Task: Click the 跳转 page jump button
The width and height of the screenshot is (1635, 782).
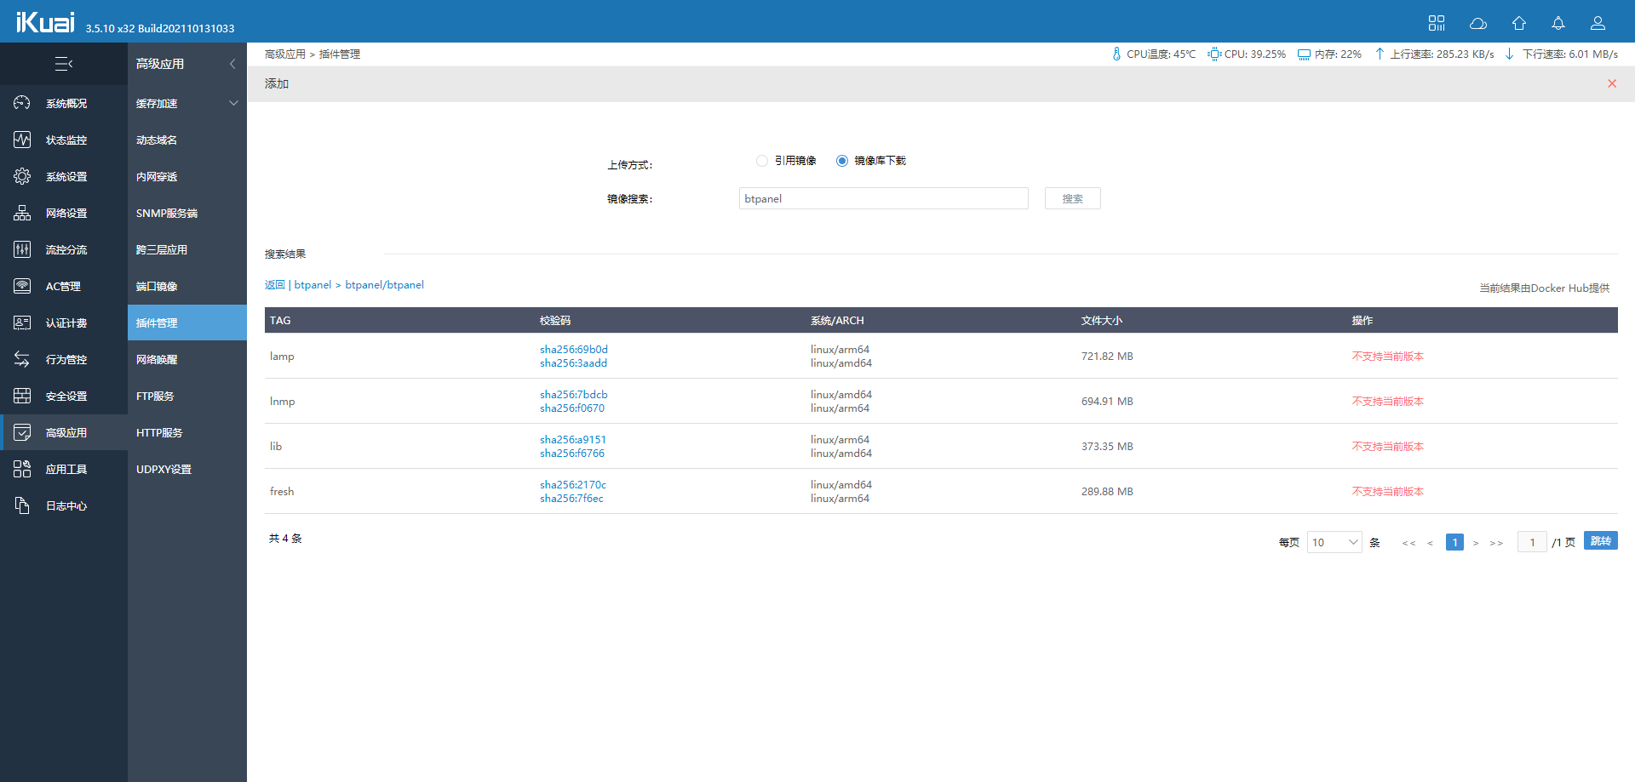Action: coord(1600,541)
